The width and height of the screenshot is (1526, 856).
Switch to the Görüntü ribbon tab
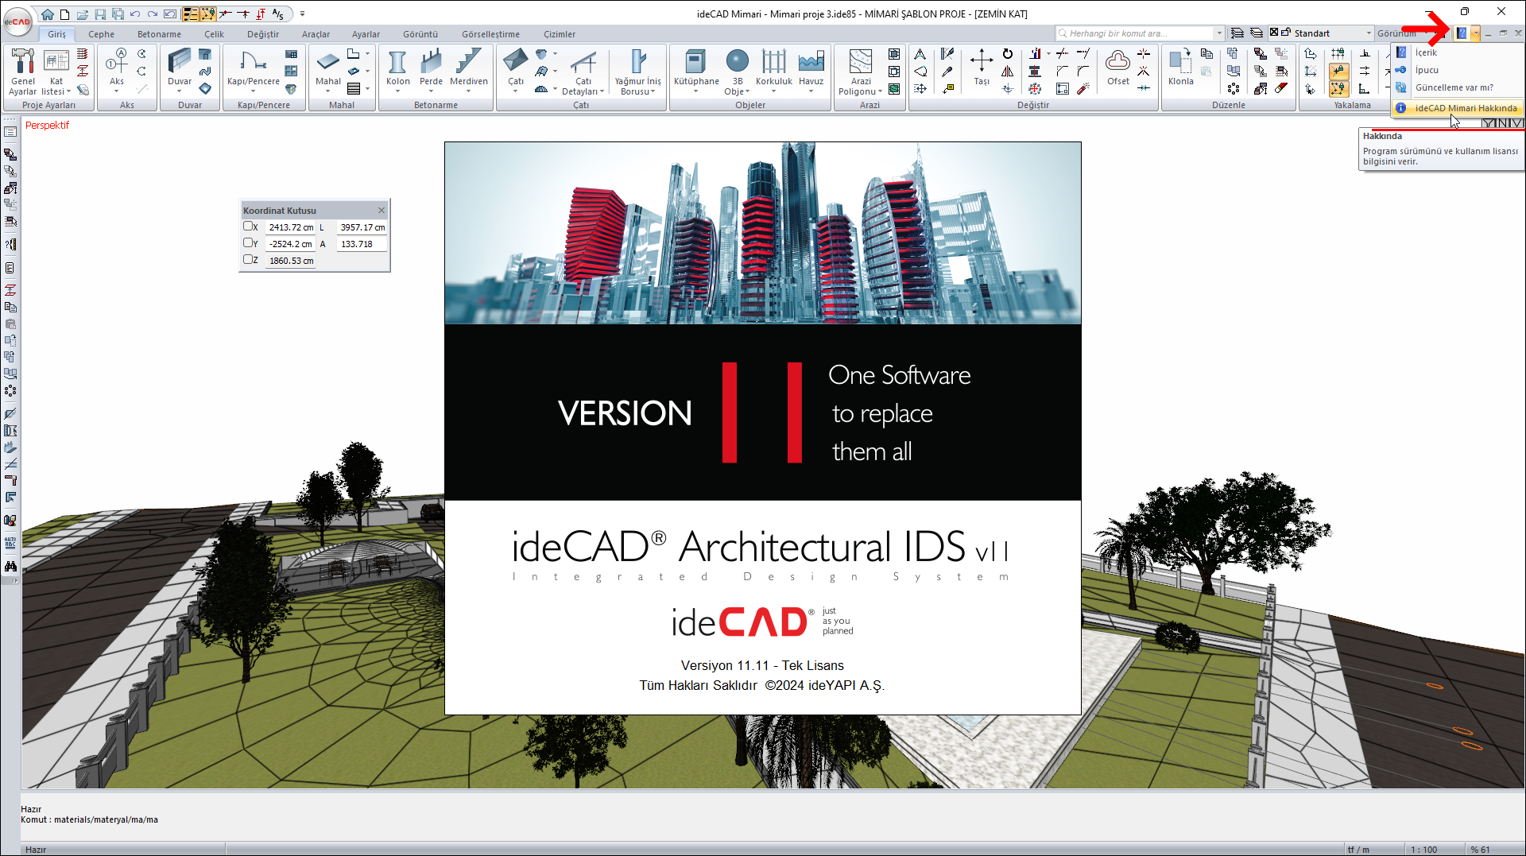pyautogui.click(x=420, y=34)
